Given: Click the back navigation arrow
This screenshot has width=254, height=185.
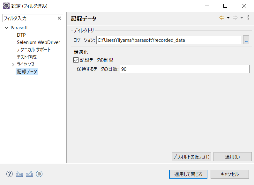Looking at the screenshot, I should pyautogui.click(x=222, y=18).
